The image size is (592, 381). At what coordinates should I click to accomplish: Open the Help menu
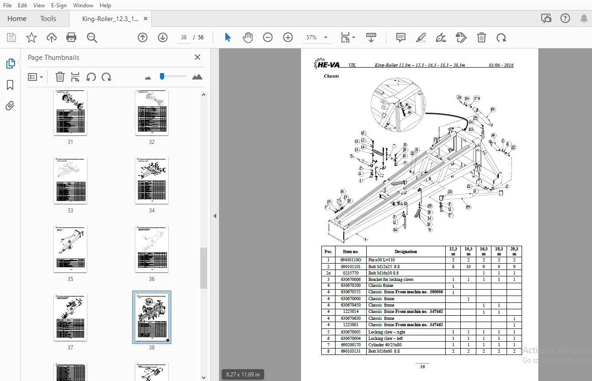(105, 5)
